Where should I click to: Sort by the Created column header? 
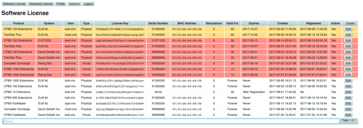click(x=283, y=23)
